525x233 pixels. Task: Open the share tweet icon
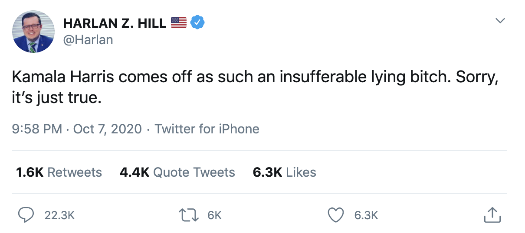pyautogui.click(x=492, y=215)
